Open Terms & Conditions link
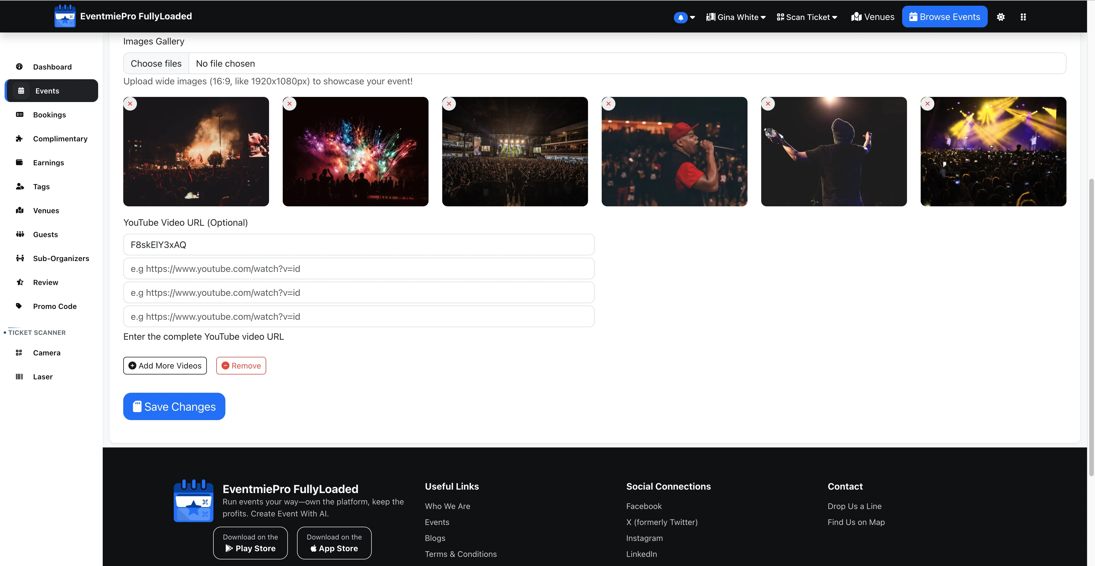 point(461,554)
